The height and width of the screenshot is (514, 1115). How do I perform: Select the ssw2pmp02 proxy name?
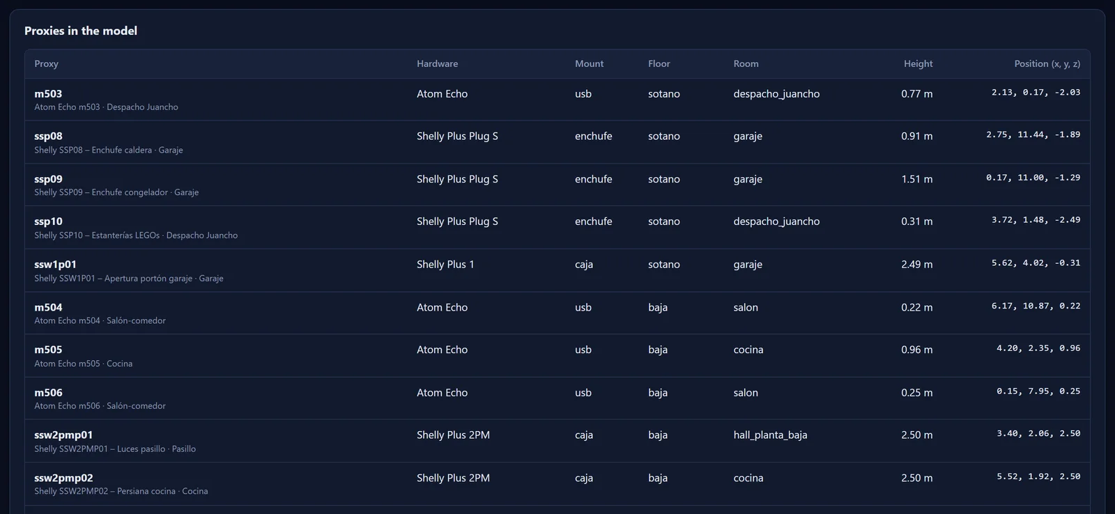63,478
